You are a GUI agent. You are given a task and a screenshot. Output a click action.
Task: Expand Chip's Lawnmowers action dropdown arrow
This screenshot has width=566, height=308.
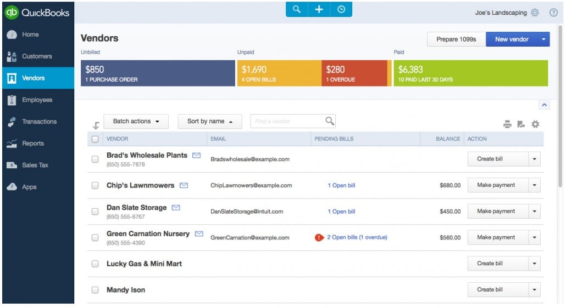tap(535, 185)
